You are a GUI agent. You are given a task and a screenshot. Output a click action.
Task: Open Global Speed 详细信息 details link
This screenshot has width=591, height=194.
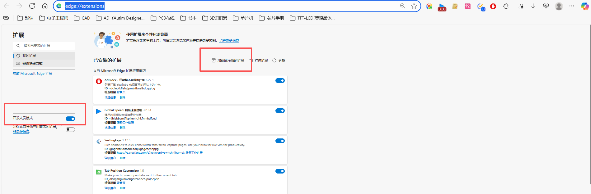(110, 128)
